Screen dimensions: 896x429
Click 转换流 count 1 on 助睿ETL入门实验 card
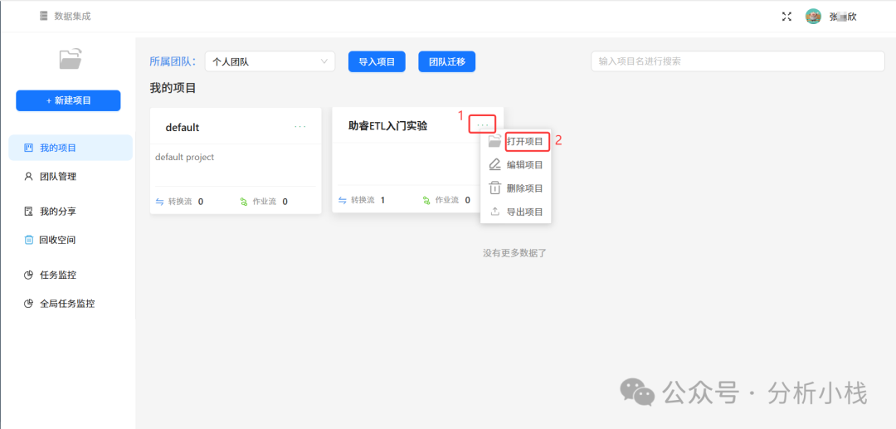point(382,201)
